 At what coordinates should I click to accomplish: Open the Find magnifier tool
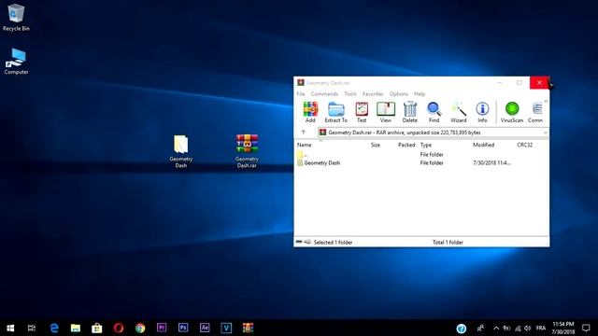[x=434, y=112]
